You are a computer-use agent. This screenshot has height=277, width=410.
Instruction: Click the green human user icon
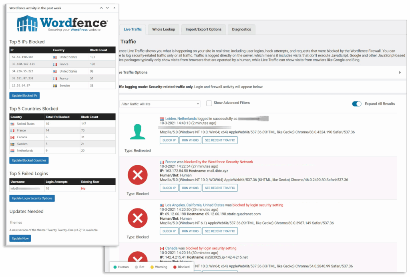pyautogui.click(x=137, y=132)
